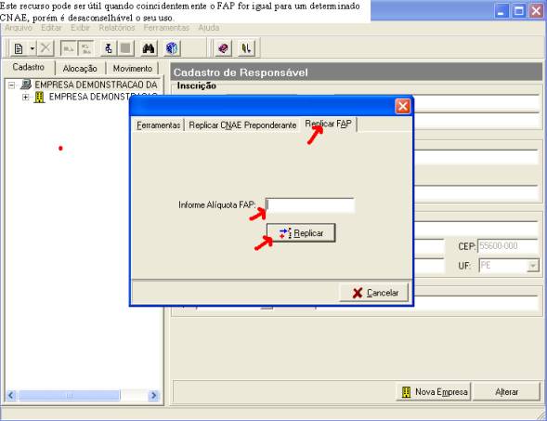
Task: Click the blue hierarchy toolbar icon
Action: [109, 48]
